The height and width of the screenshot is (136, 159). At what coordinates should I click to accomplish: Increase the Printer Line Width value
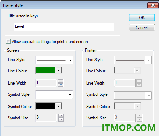[x=139, y=81]
